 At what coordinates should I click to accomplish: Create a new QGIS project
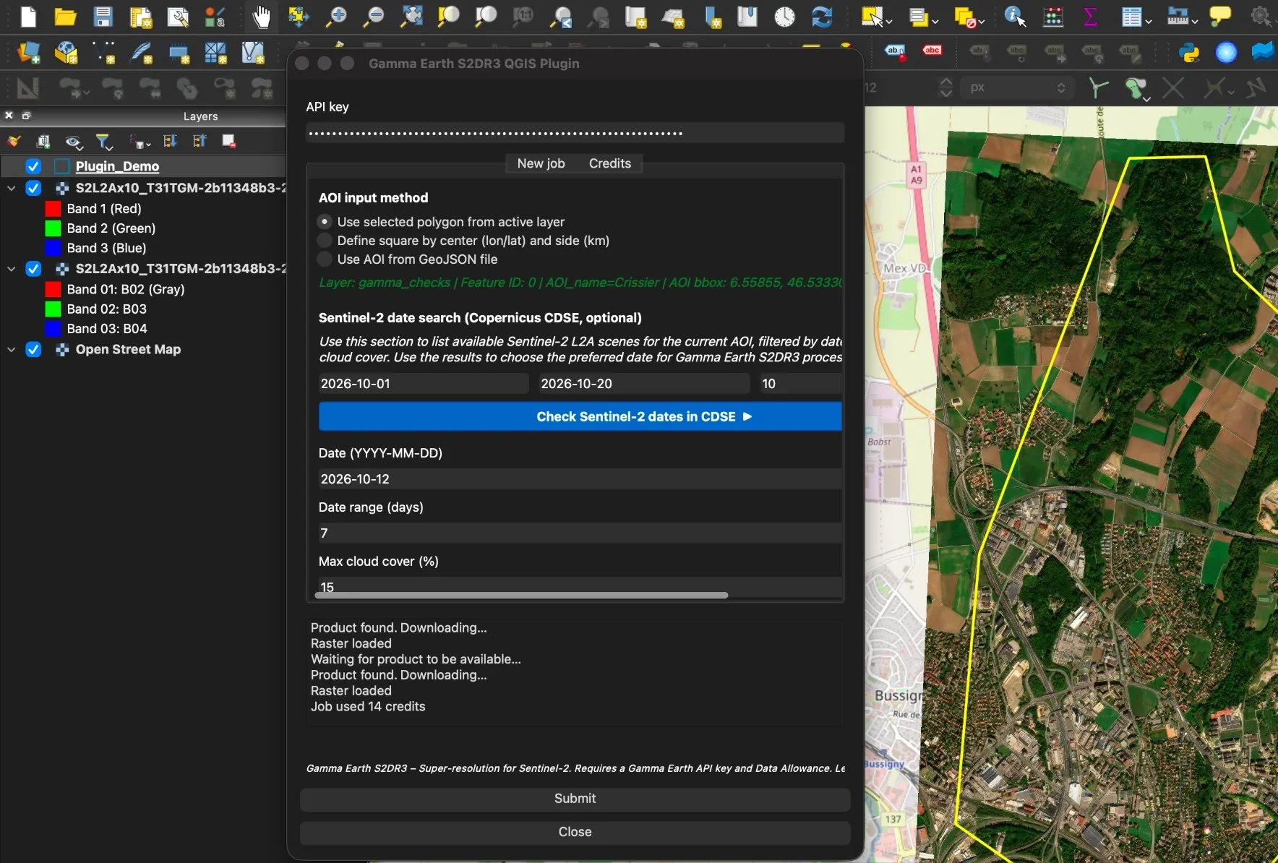pyautogui.click(x=28, y=16)
